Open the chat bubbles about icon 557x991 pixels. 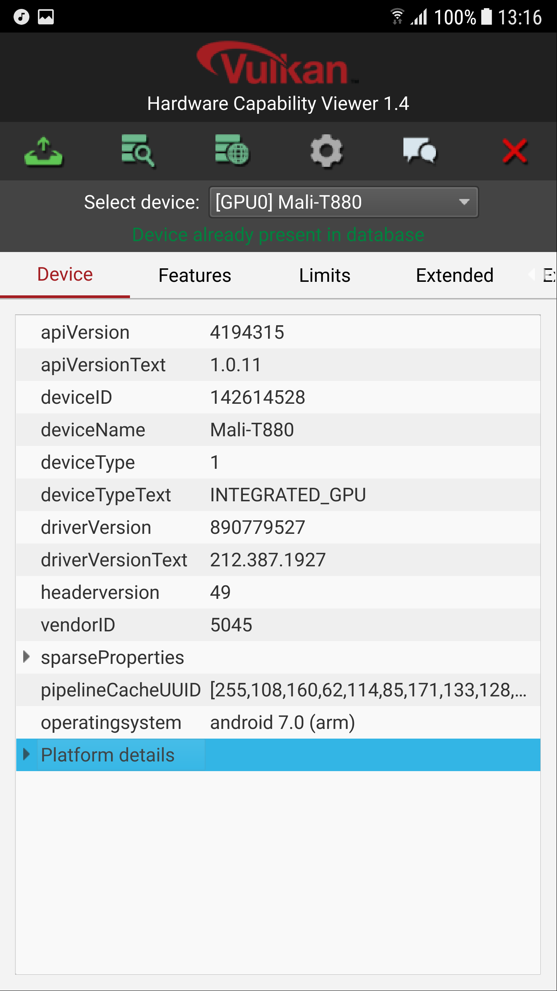pyautogui.click(x=420, y=151)
